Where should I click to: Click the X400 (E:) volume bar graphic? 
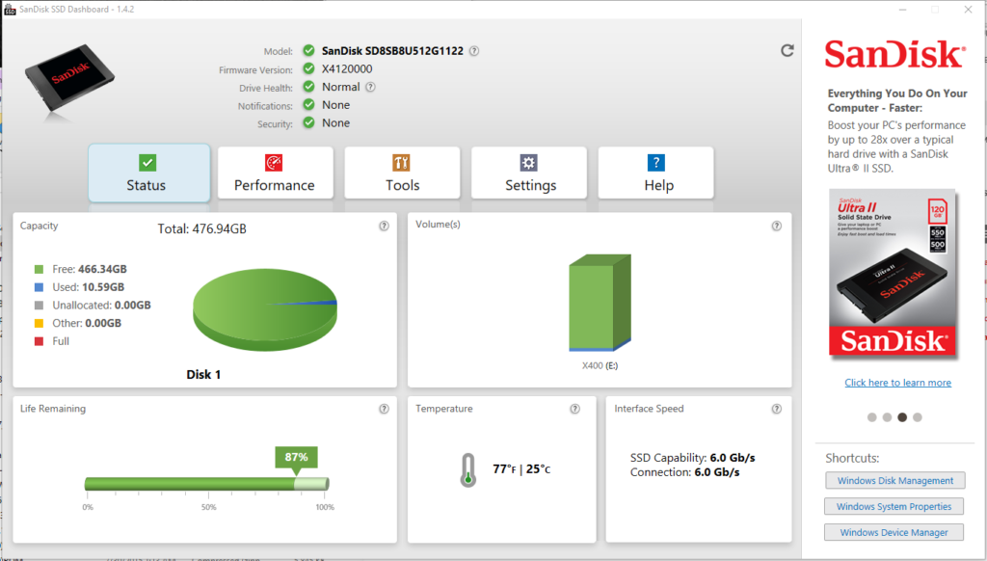pos(600,303)
